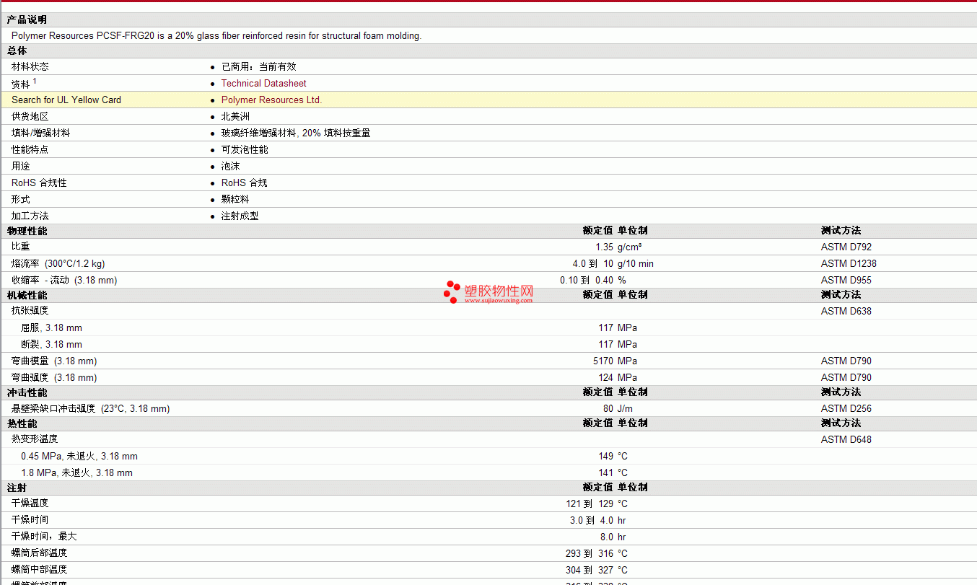Click ASTM D648 test method
Screen dimensions: 977x585
pos(846,439)
